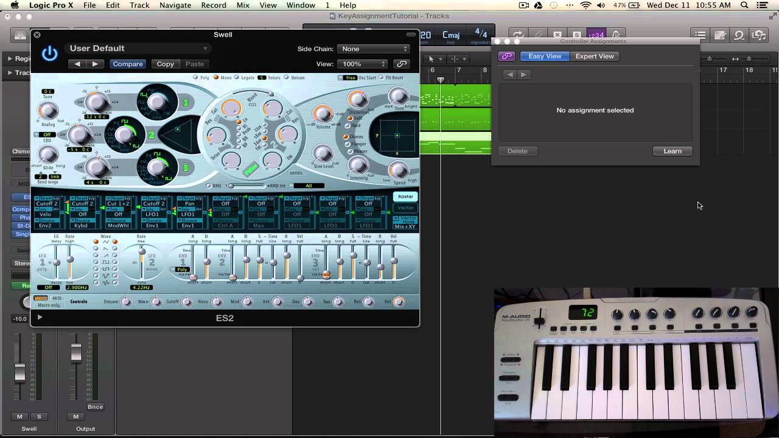
Task: Switch to Easy View tab
Action: (x=545, y=56)
